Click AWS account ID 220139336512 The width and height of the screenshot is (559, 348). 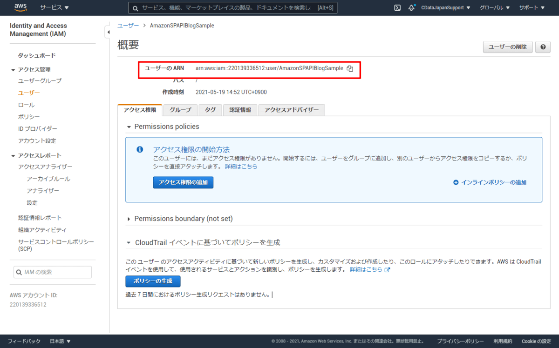pos(28,305)
